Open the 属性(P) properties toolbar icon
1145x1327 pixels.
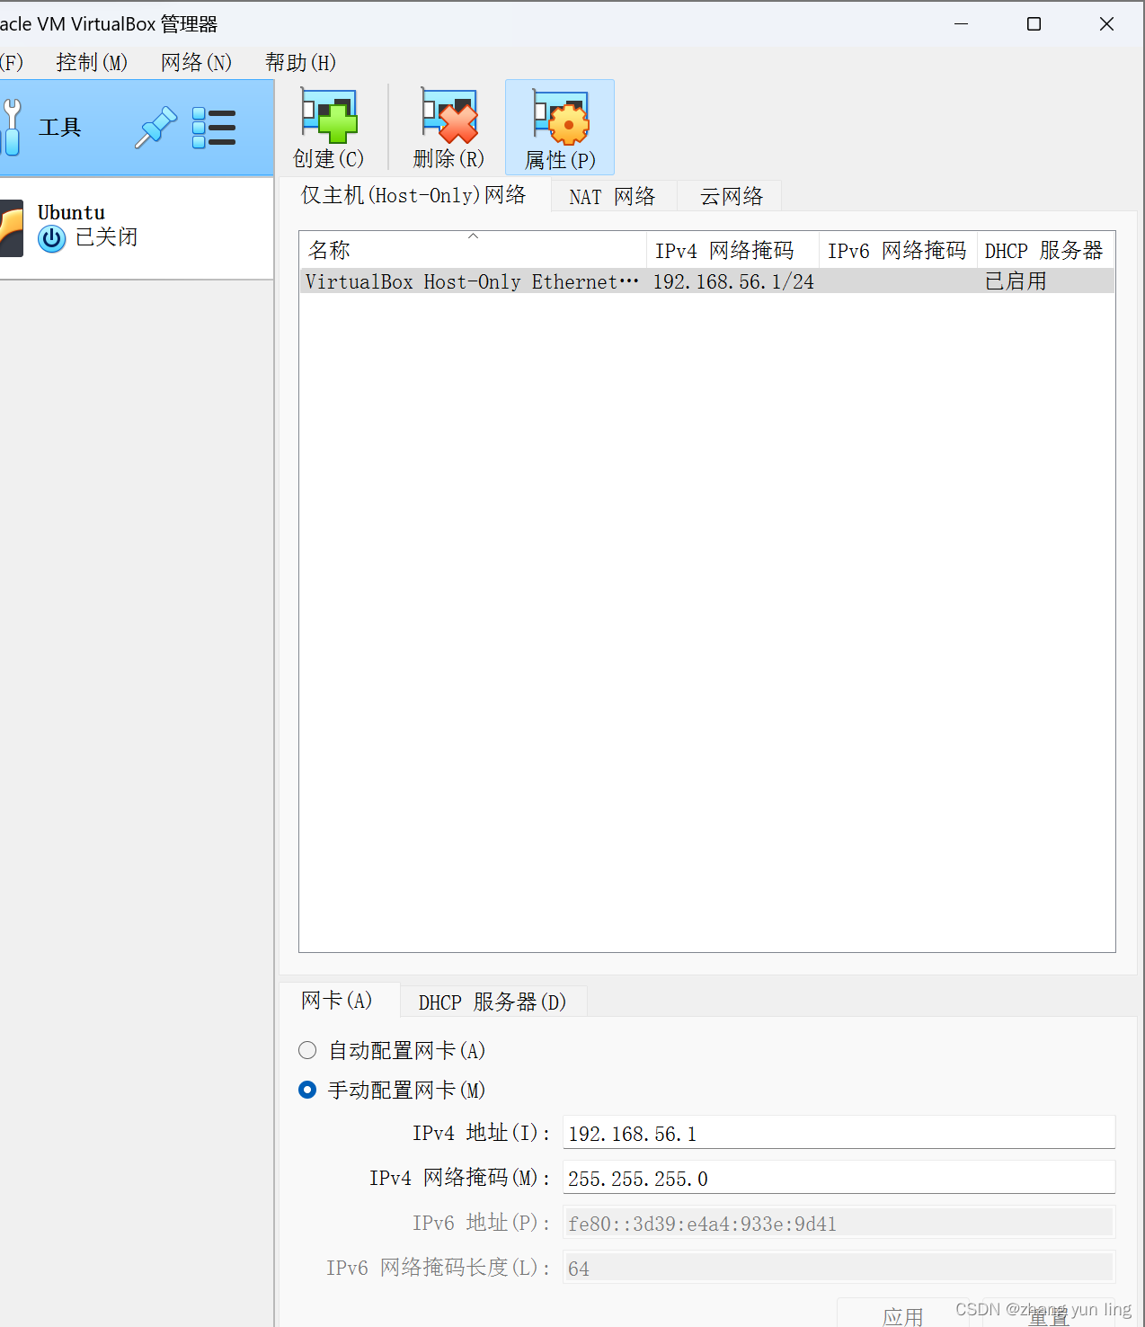pos(559,126)
